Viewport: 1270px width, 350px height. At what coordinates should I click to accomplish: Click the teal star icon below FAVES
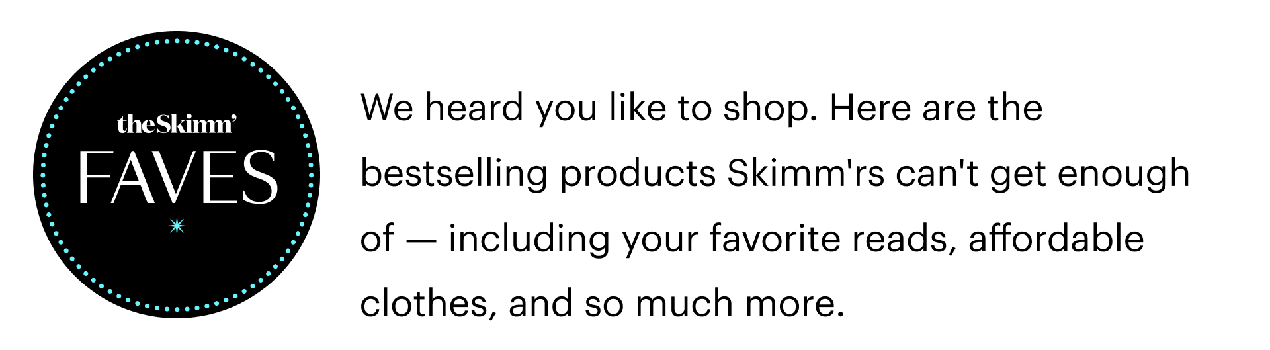coord(177,226)
